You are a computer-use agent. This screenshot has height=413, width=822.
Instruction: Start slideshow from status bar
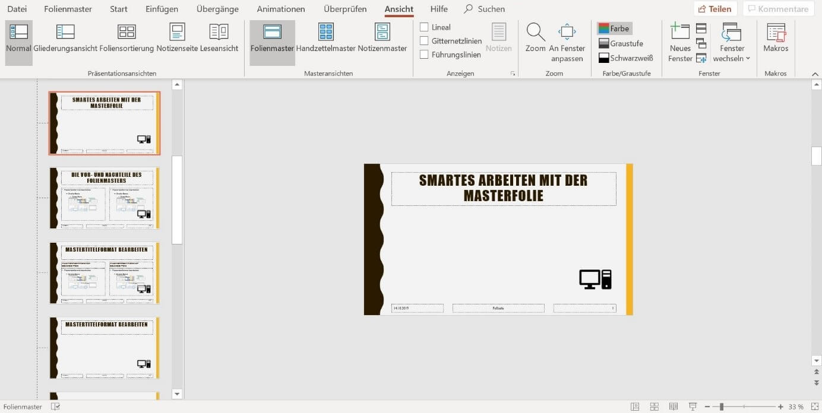pyautogui.click(x=693, y=406)
